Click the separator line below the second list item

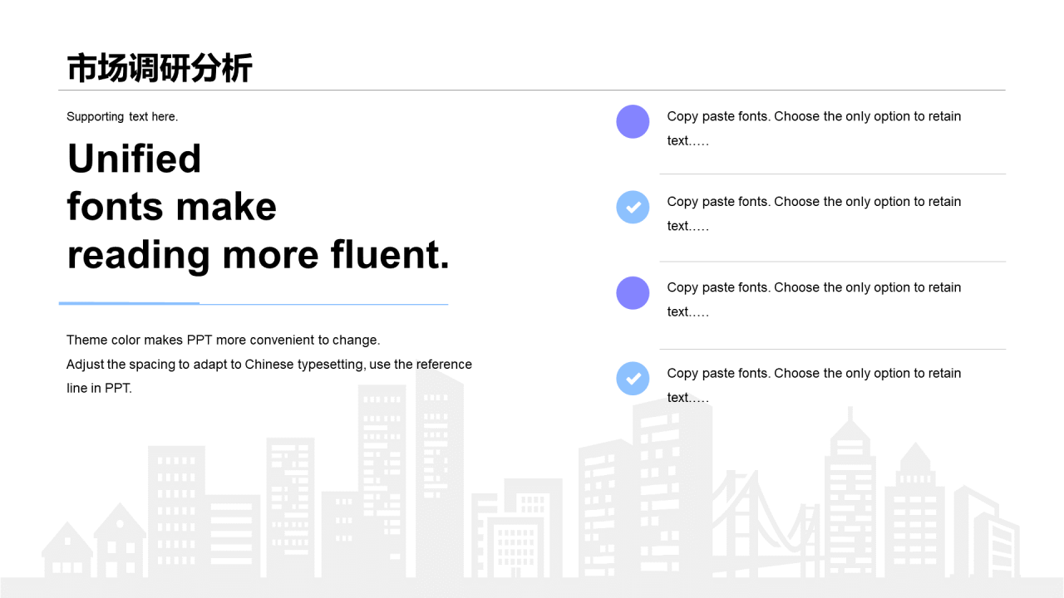832,262
